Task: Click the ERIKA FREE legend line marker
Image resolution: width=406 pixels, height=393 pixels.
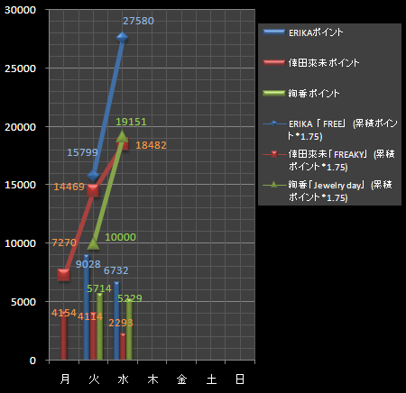Action: click(x=274, y=123)
